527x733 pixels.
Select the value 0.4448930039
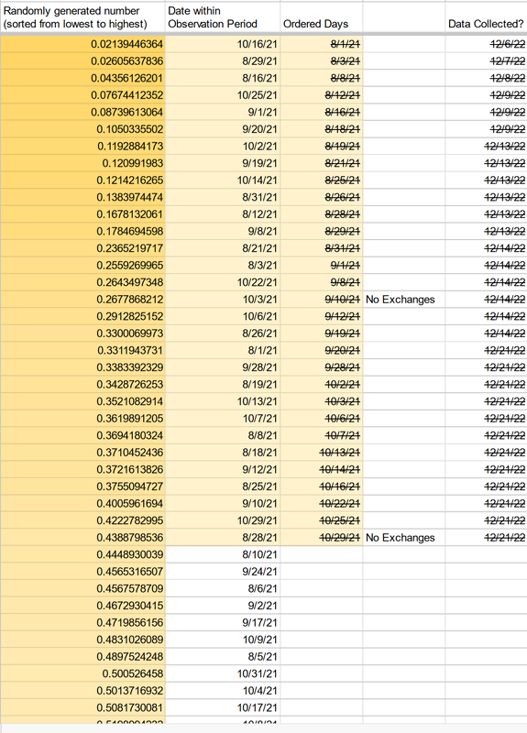click(82, 555)
